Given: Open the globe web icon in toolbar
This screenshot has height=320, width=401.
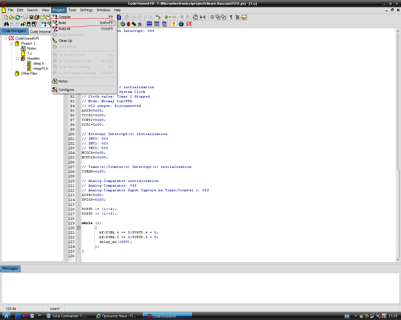Looking at the screenshot, I should 181,24.
